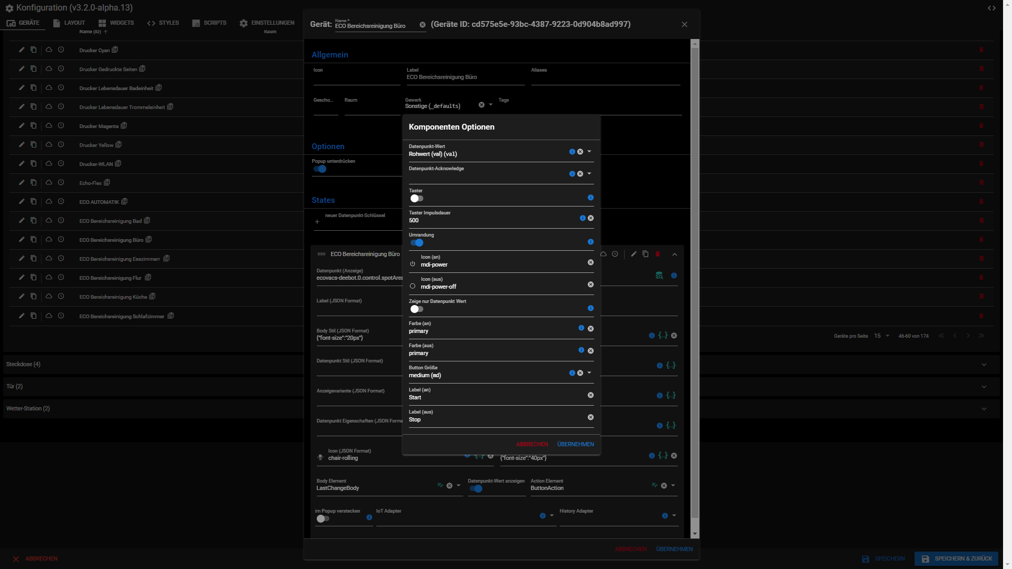Image resolution: width=1012 pixels, height=569 pixels.
Task: Open Geräte pro Seite dropdown
Action: [882, 336]
